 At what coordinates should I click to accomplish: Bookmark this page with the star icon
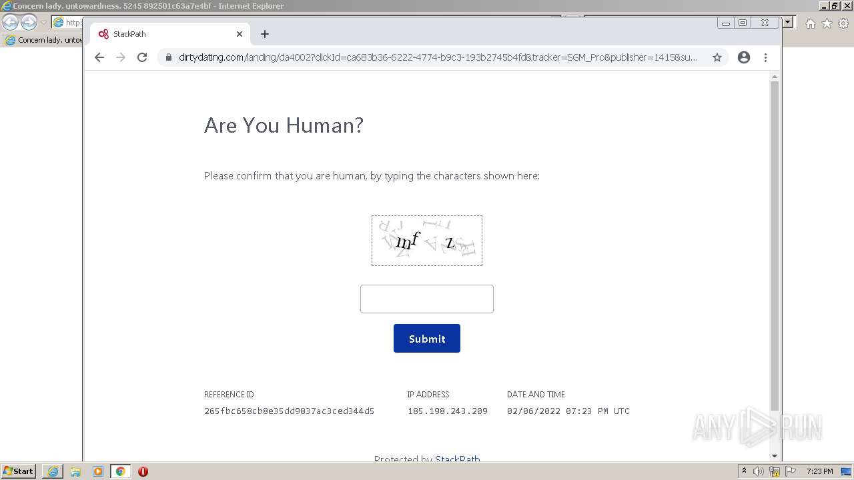click(x=717, y=57)
